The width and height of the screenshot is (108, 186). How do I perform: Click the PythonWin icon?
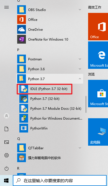click(24, 128)
